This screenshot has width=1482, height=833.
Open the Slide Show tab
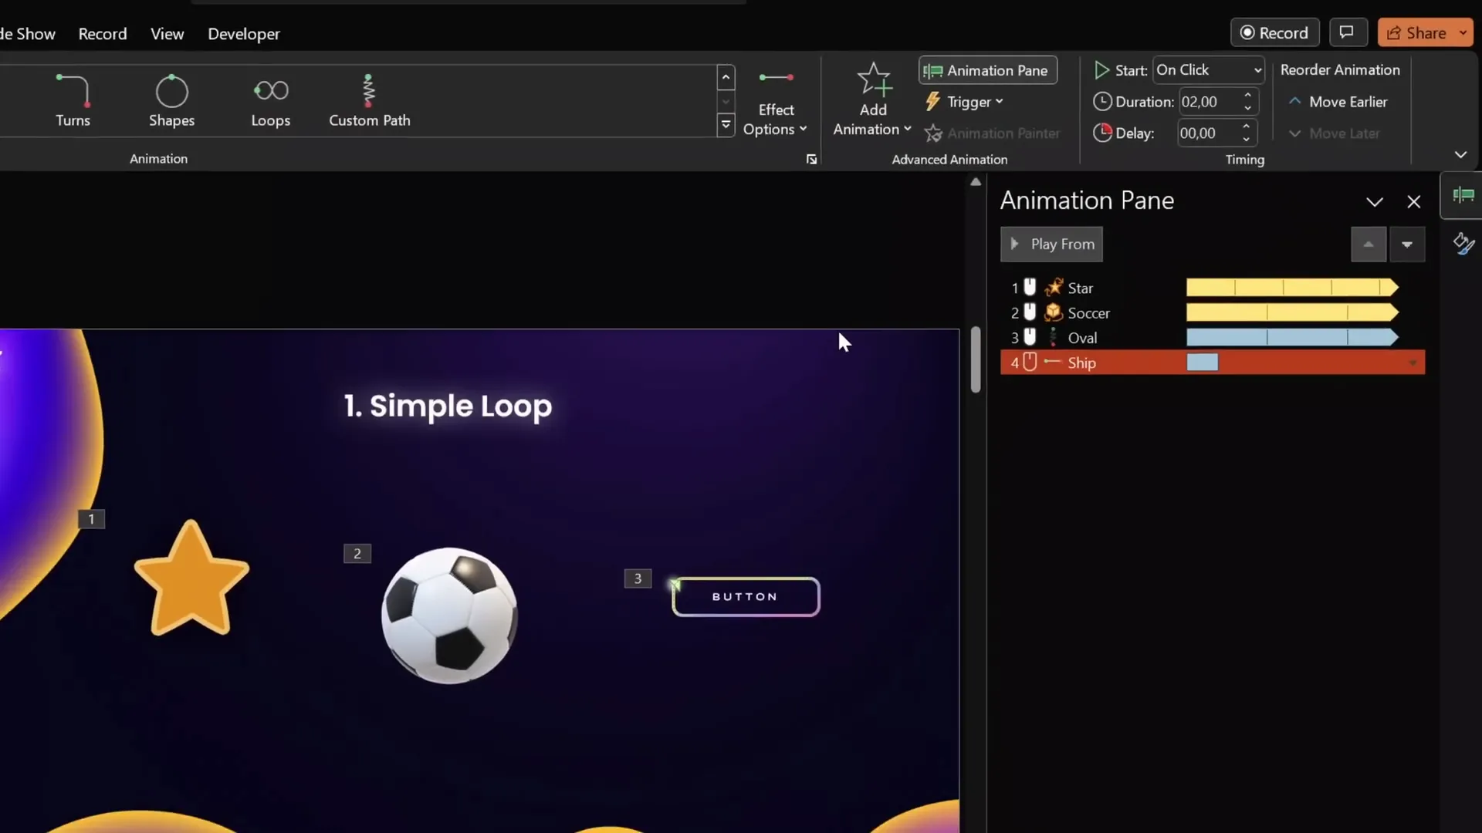(28, 34)
